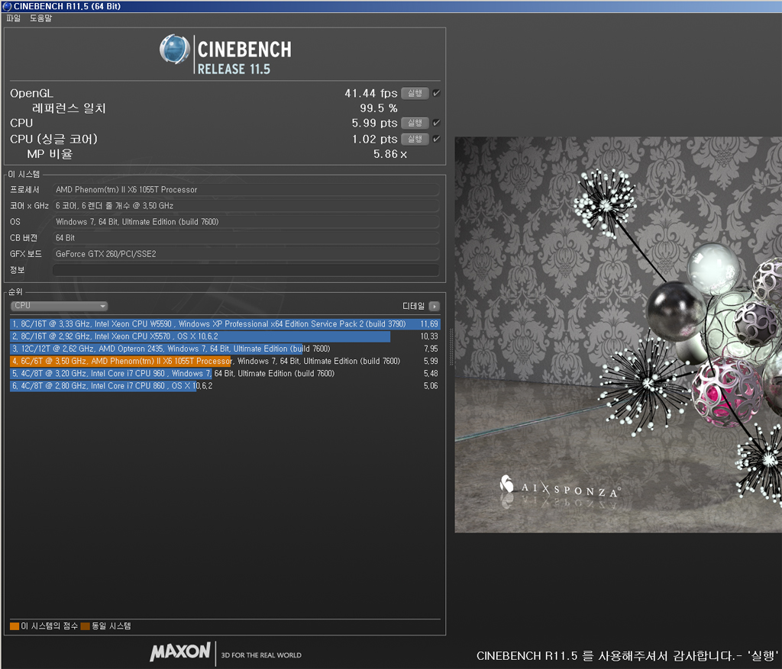
Task: Click the CB 버전 field showing 64 Bit
Action: coord(246,238)
